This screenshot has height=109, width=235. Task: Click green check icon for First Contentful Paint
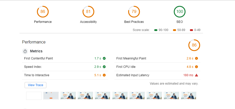[104, 58]
